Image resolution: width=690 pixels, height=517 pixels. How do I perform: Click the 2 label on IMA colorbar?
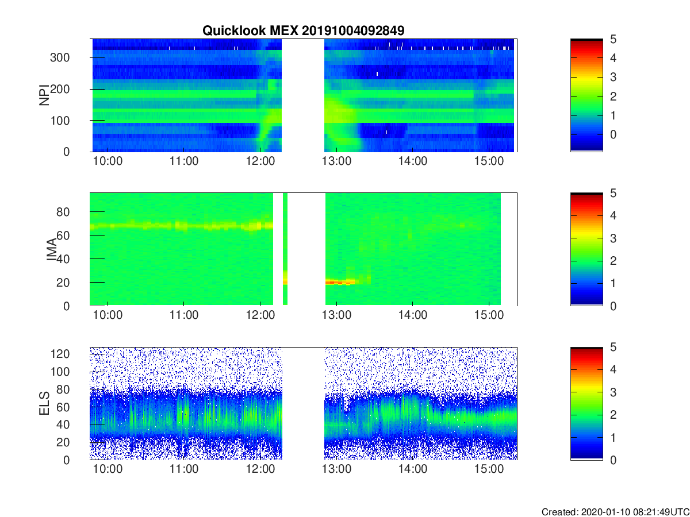[612, 261]
